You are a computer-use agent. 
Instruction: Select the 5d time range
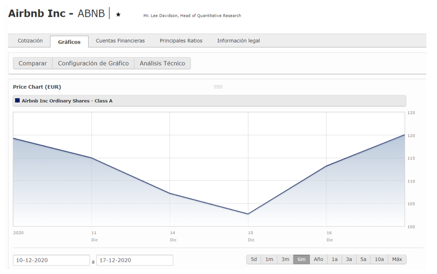point(254,259)
